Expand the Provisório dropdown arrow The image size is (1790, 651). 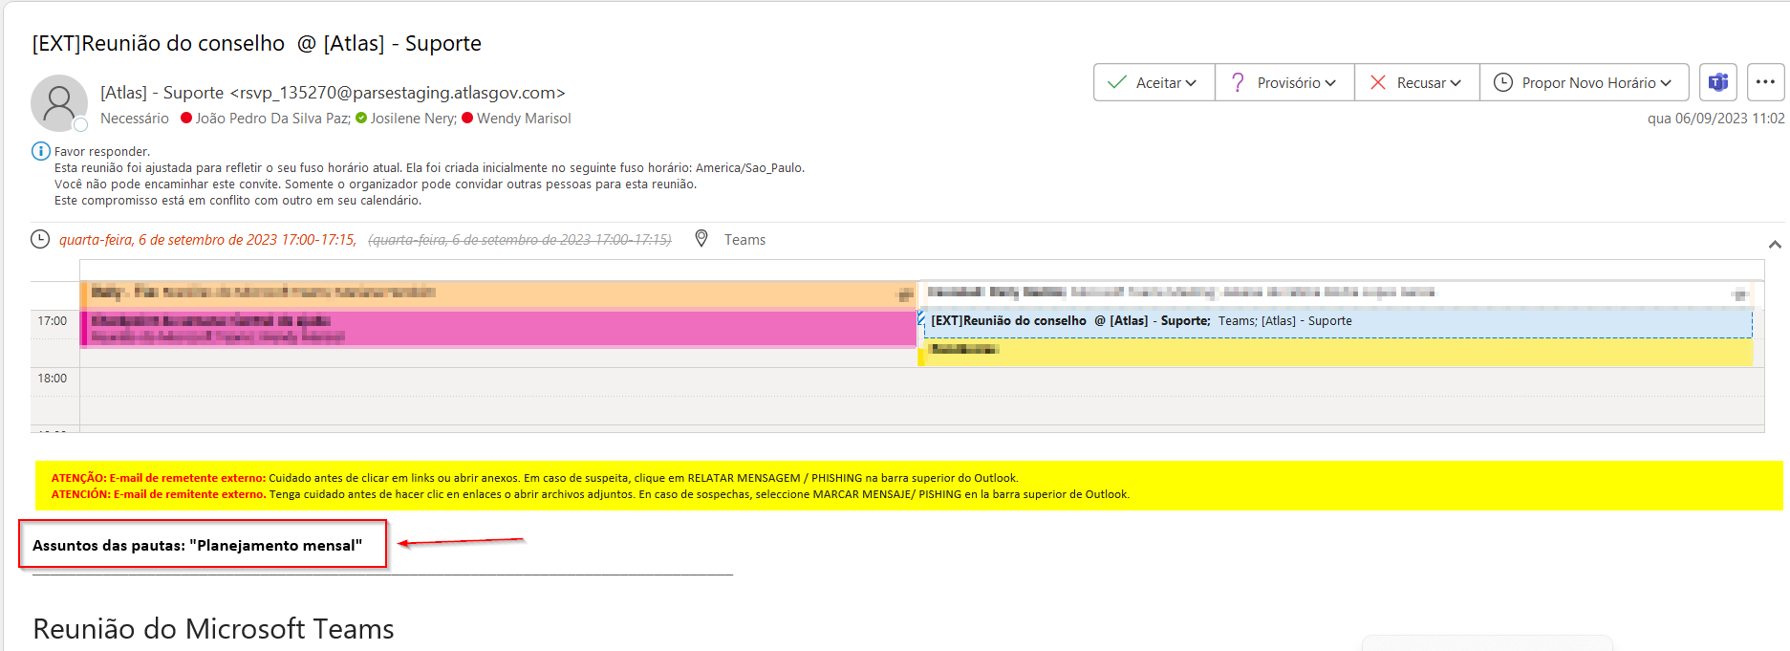pos(1330,83)
